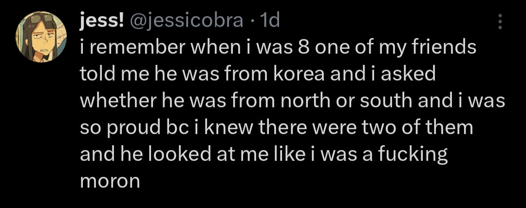The height and width of the screenshot is (208, 526).
Task: Click the number "8" in the tweet text
Action: click(x=301, y=48)
